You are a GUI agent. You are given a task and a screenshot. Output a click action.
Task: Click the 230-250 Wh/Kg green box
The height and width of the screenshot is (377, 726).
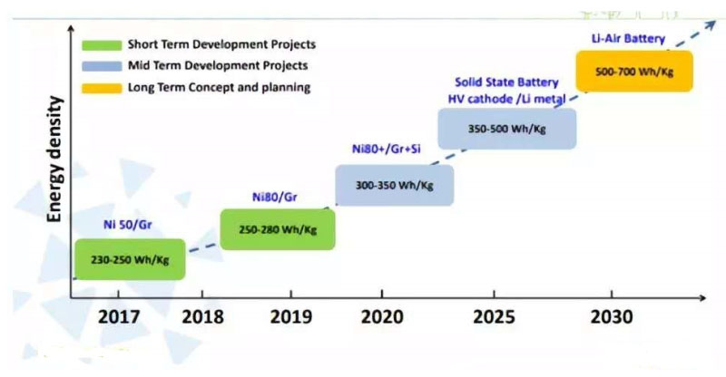coord(129,259)
